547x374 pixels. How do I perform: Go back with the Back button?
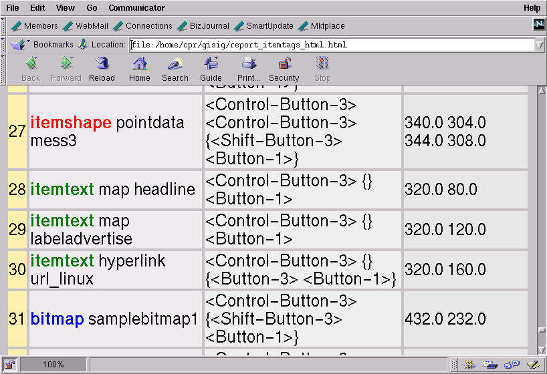coord(31,69)
